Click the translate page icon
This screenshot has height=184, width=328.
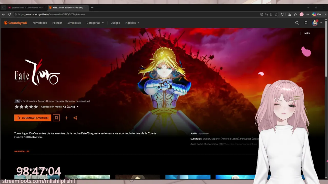pos(266,14)
